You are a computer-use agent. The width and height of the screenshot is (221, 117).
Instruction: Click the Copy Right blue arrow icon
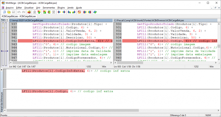[x=59, y=12]
